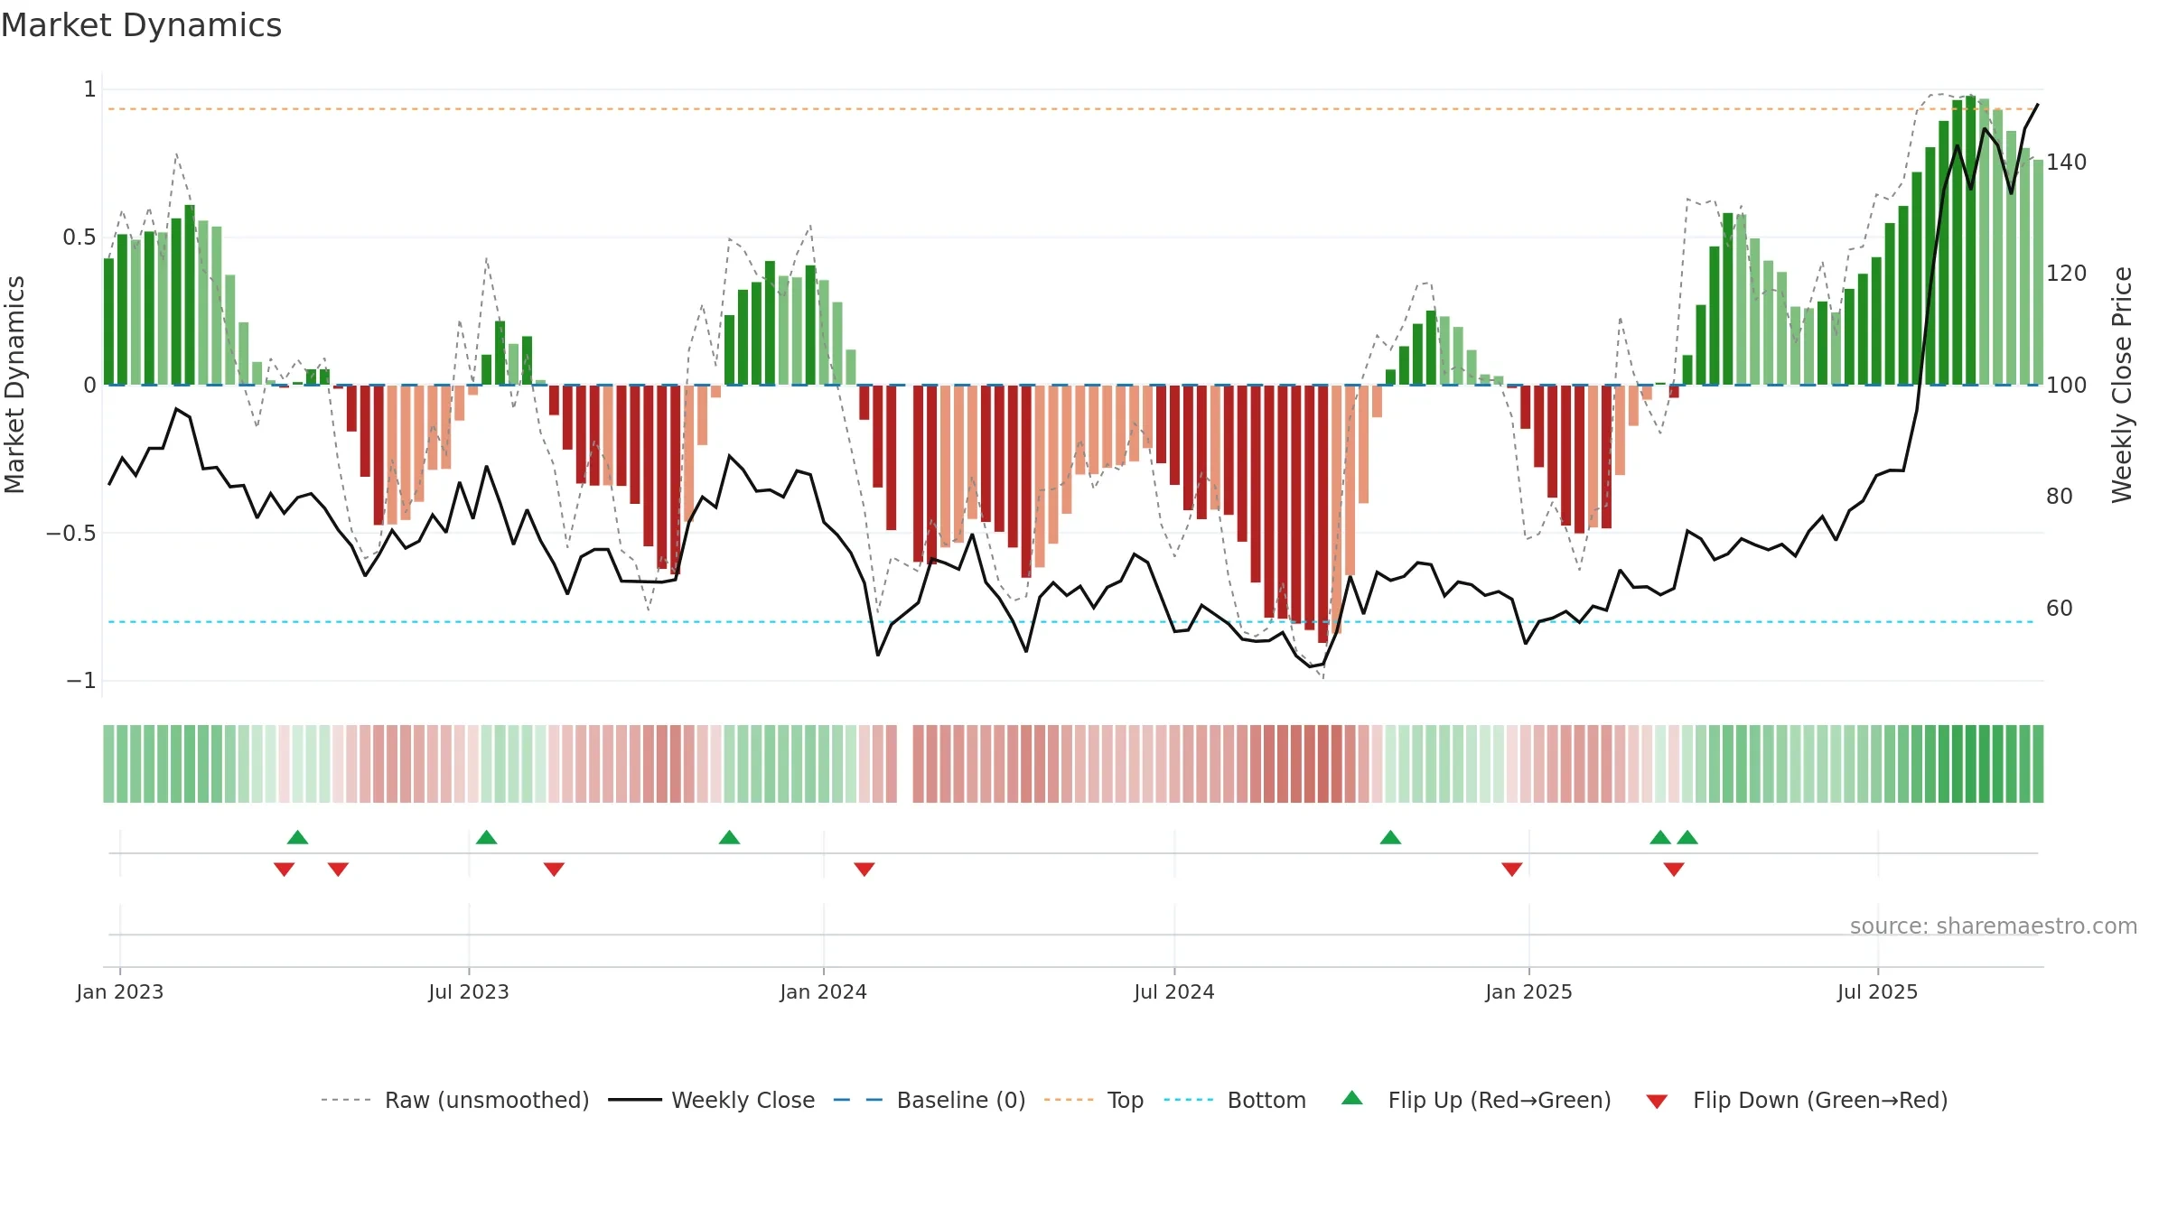Toggle the Bottom legend entry
Viewport: 2168px width, 1219px height.
click(x=1235, y=1100)
